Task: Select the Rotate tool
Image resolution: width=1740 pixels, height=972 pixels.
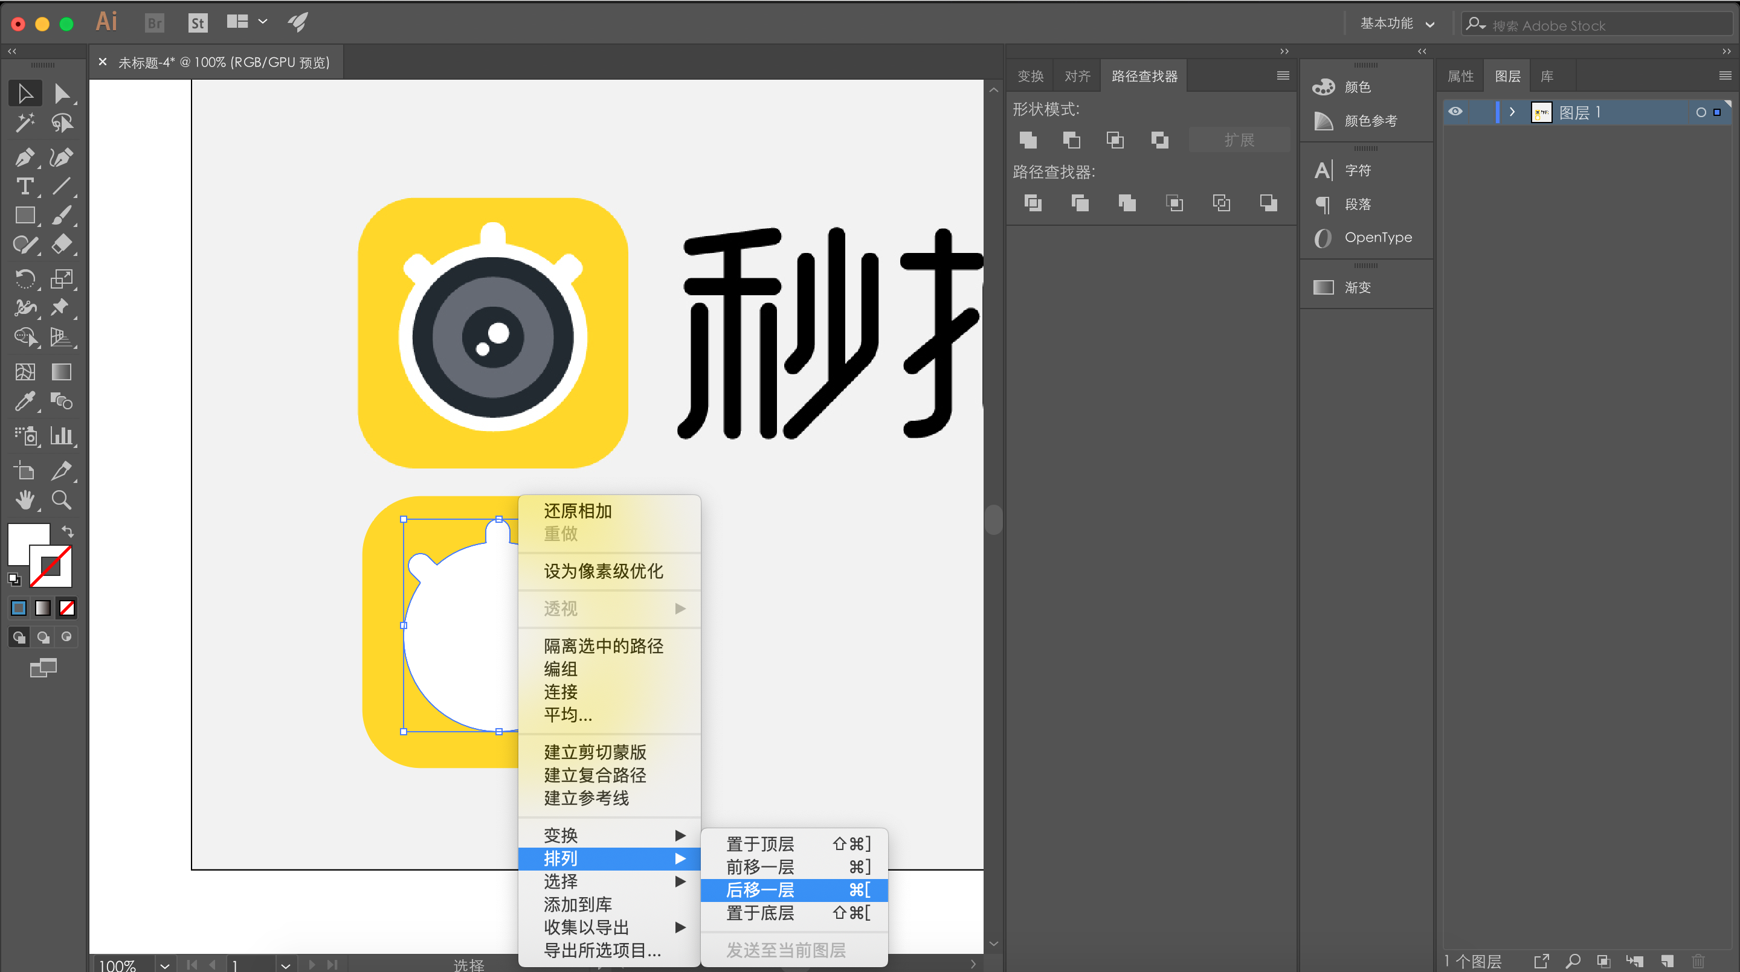Action: coord(24,278)
